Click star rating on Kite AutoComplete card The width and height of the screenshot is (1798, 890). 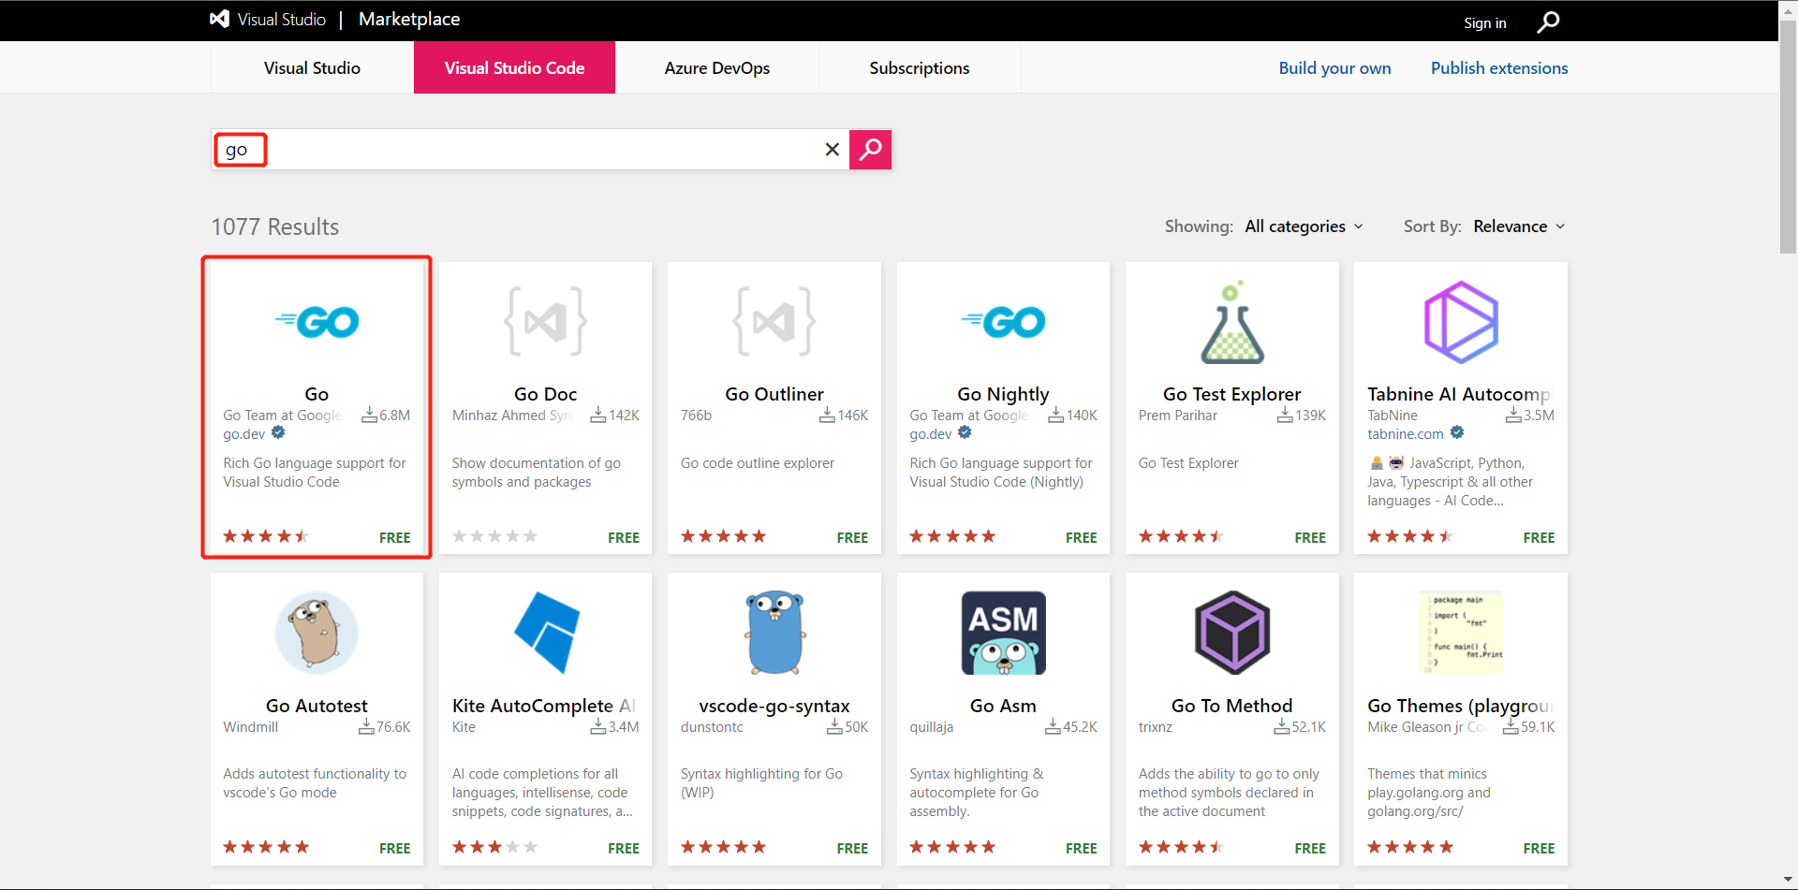tap(494, 847)
